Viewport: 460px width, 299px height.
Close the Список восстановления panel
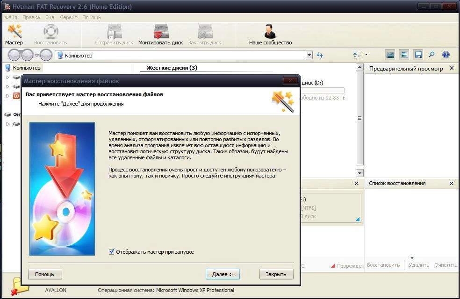452,183
